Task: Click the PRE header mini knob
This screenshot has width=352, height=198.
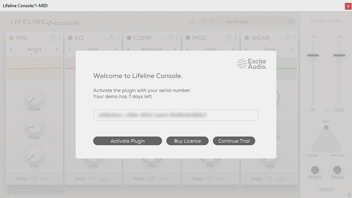Action: pos(53,37)
